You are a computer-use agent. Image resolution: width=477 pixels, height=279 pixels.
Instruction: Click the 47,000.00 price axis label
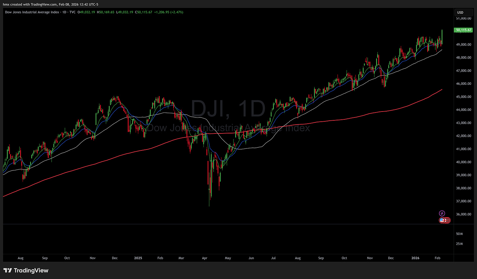[464, 71]
